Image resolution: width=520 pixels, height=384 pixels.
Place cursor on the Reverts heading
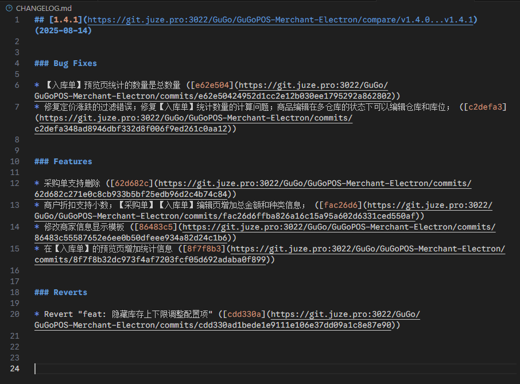coord(60,292)
